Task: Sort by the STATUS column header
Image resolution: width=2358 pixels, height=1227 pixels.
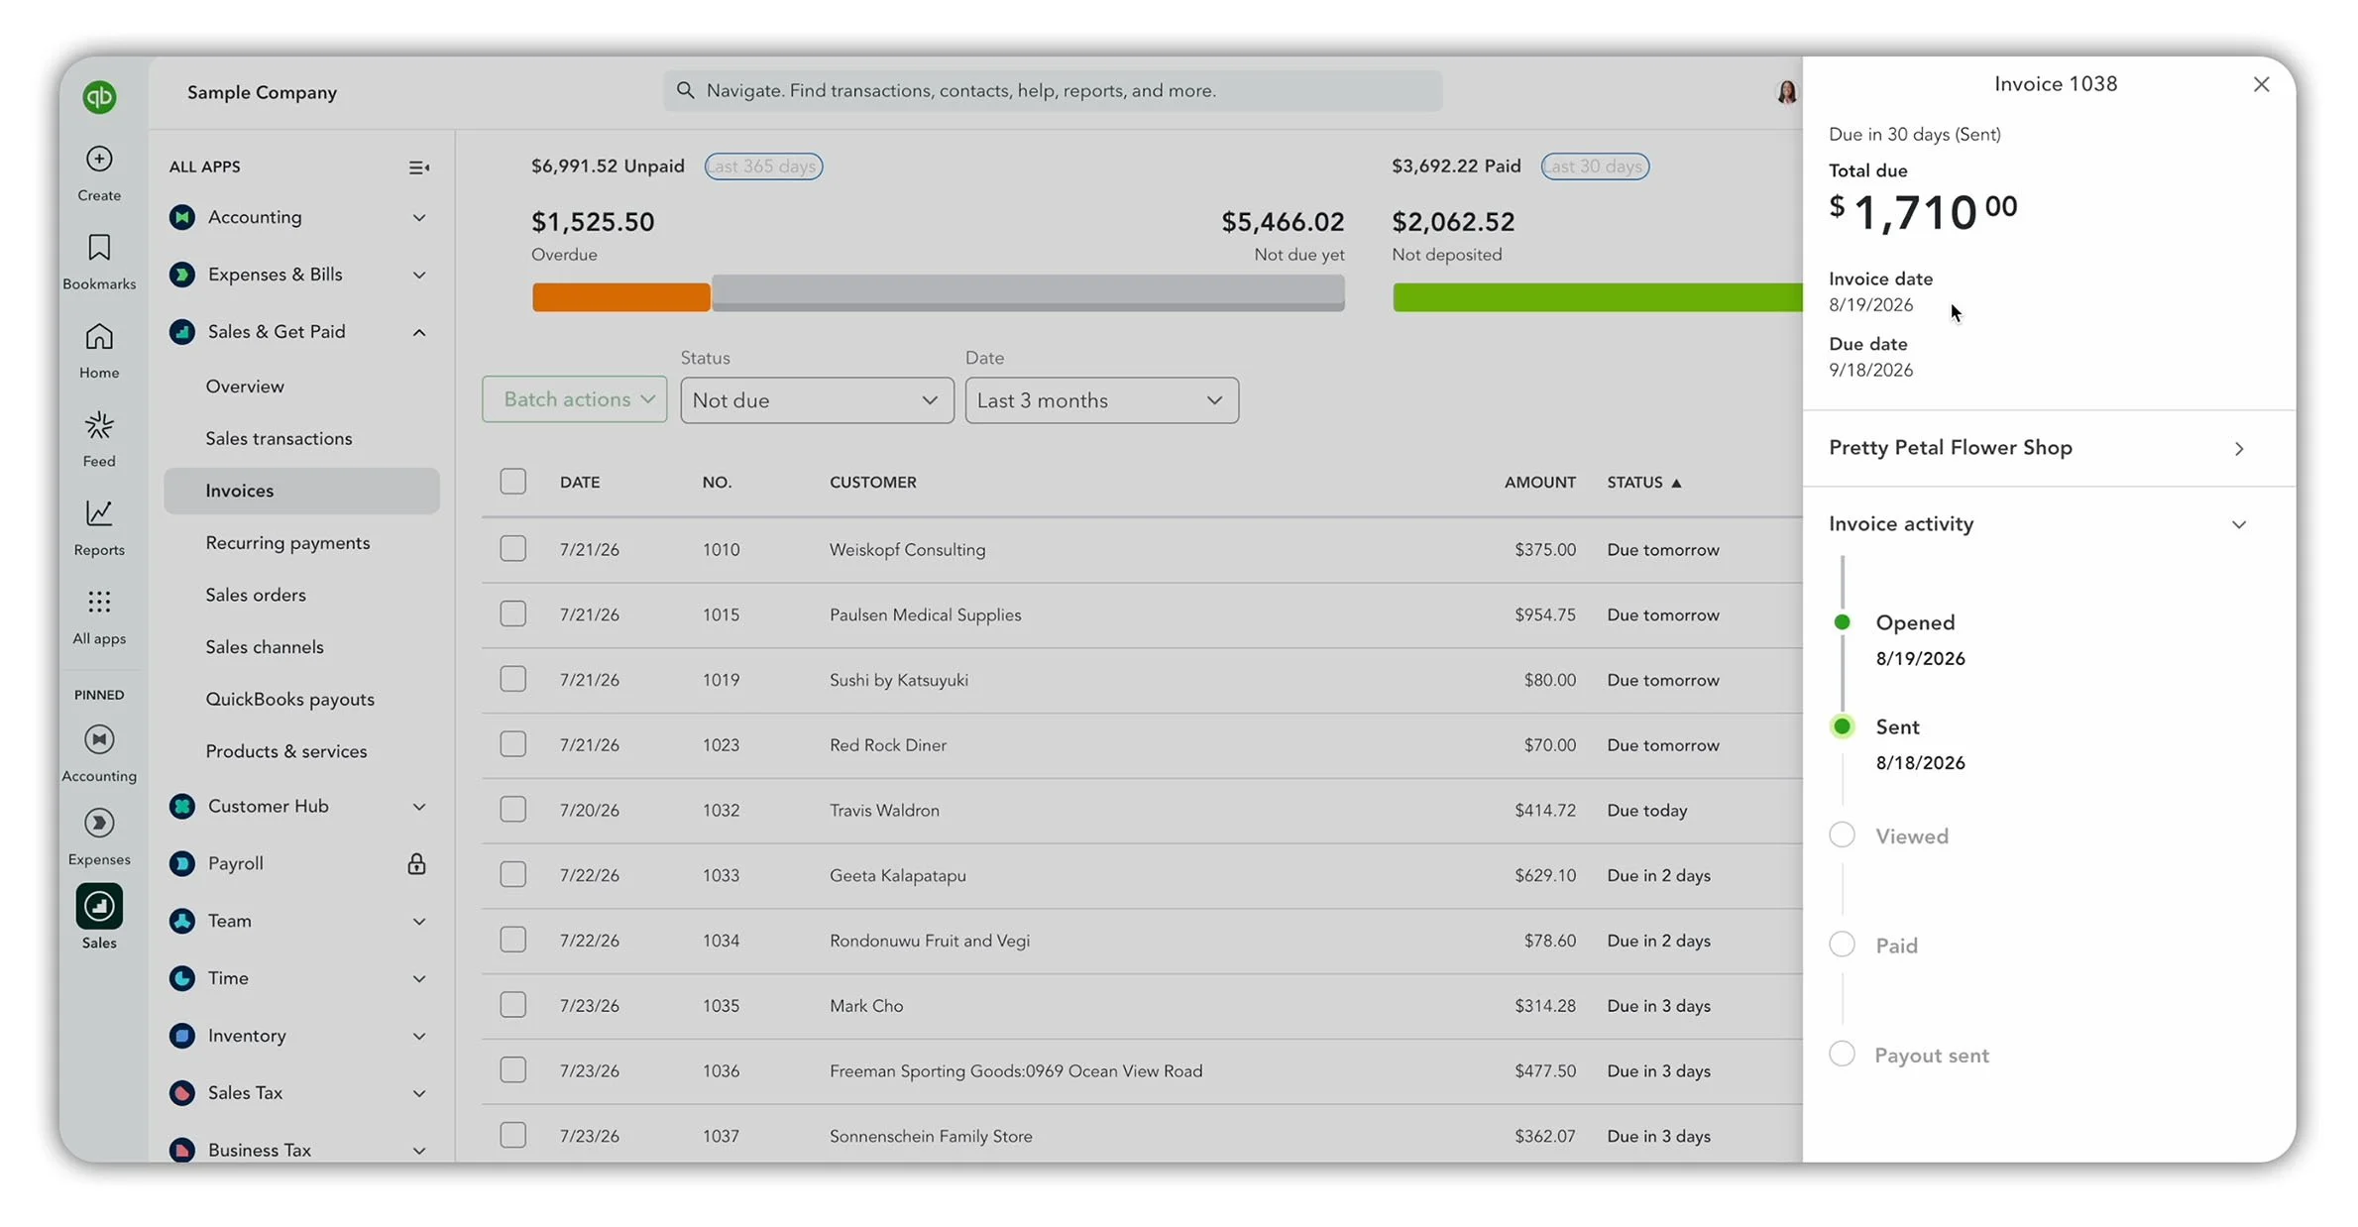Action: coord(1643,483)
